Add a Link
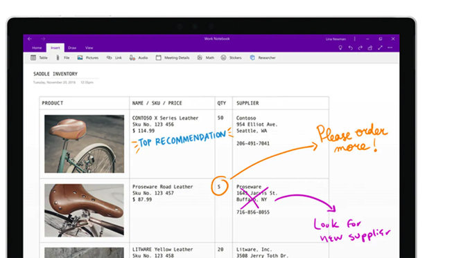The height and width of the screenshot is (258, 470). pyautogui.click(x=114, y=57)
